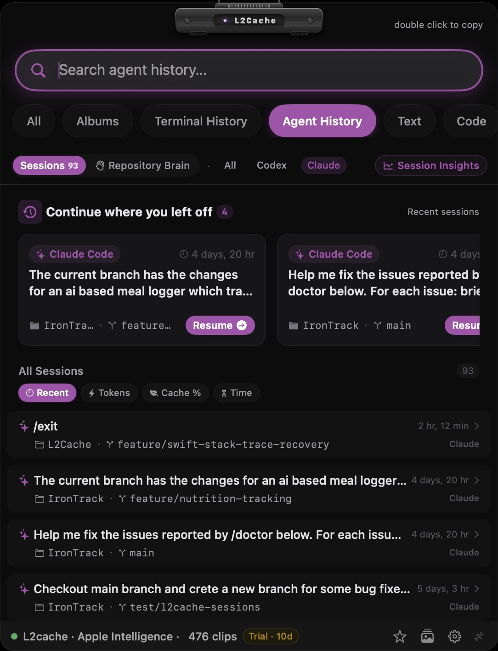This screenshot has height=651, width=498.
Task: Switch to Terminal History tab
Action: coord(201,121)
